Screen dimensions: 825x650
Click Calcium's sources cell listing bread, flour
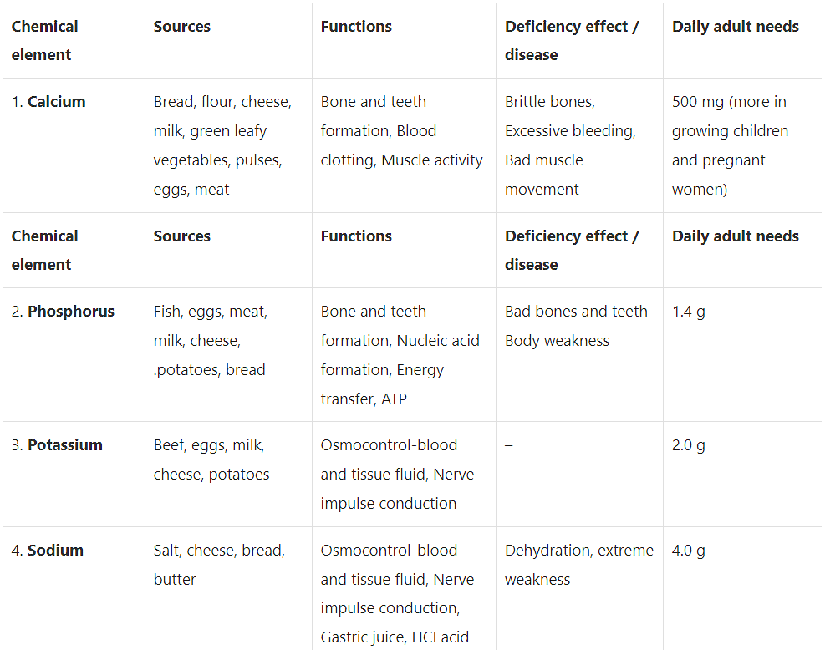pos(222,145)
